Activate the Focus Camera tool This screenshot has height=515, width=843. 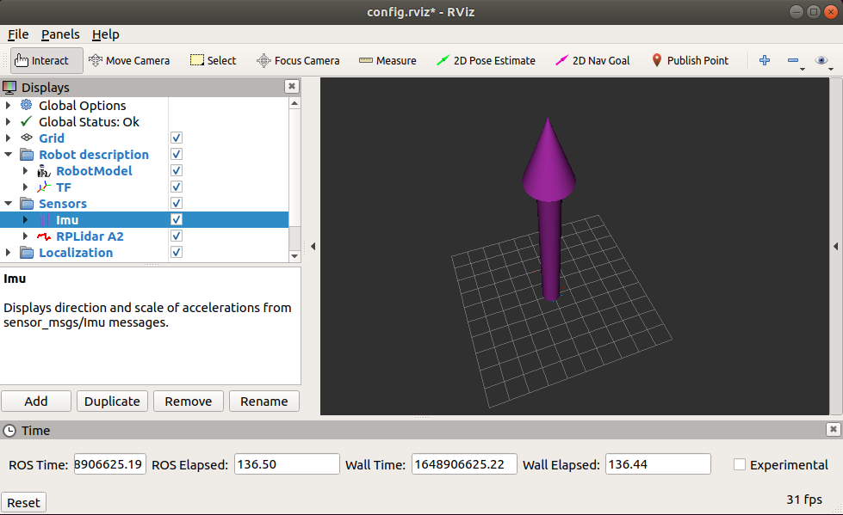pos(298,61)
